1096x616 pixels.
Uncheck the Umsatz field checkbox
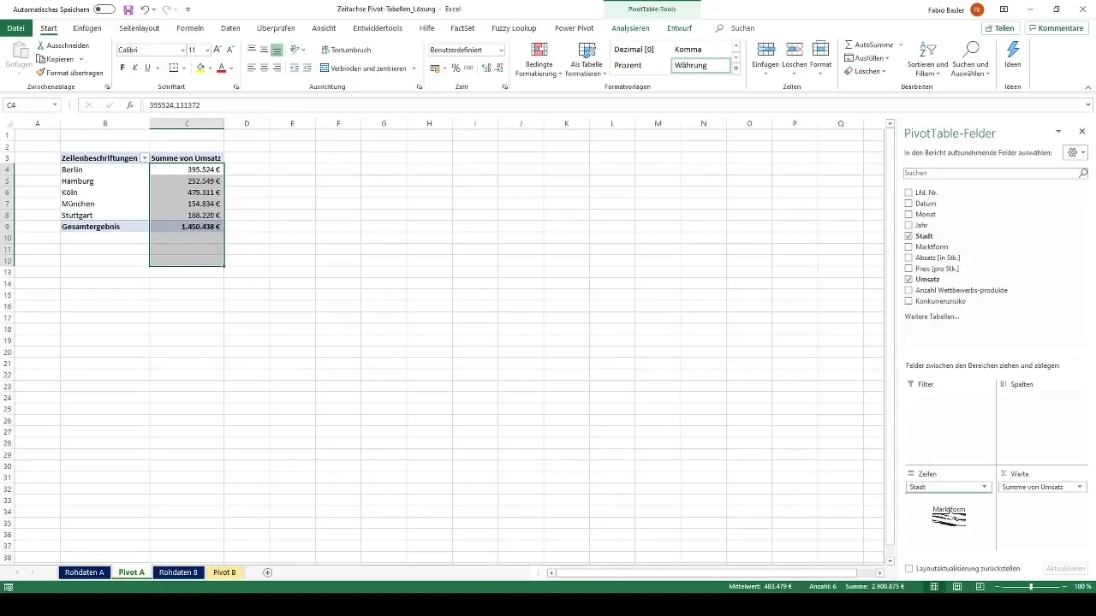908,279
